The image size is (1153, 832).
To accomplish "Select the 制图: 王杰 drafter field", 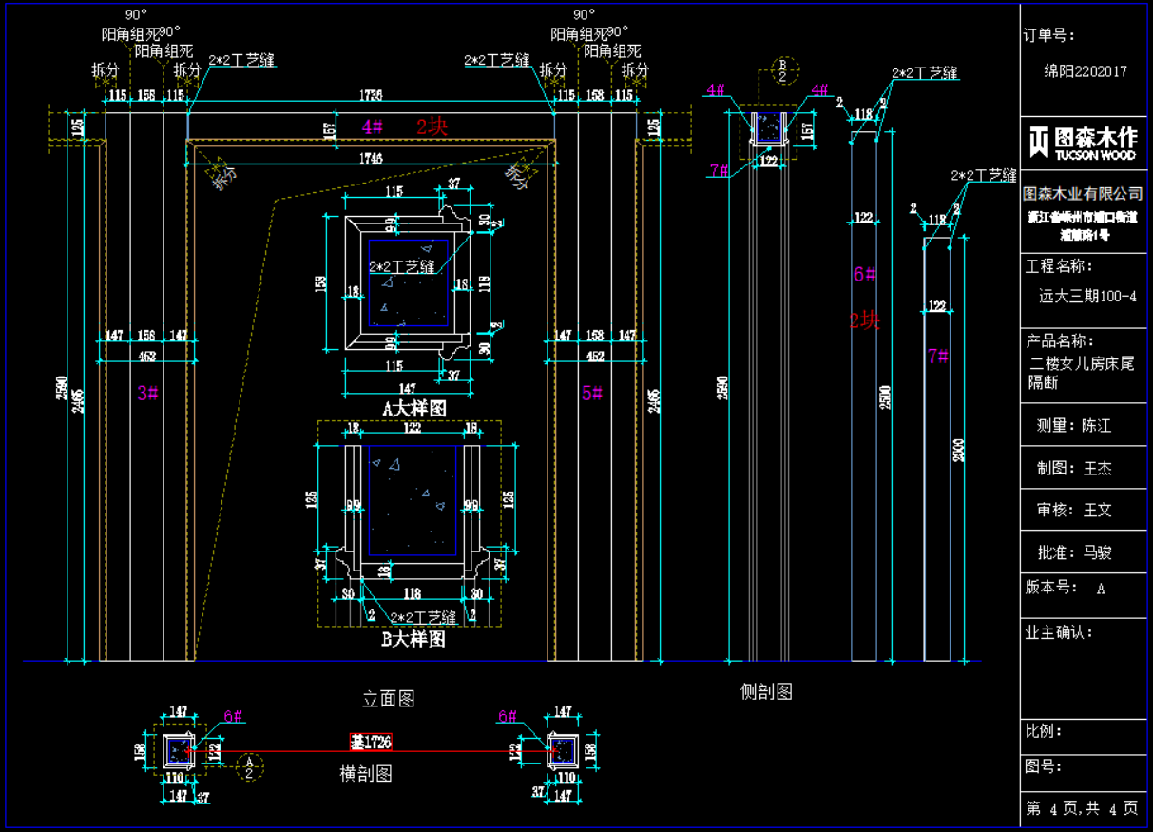I will [x=1074, y=468].
